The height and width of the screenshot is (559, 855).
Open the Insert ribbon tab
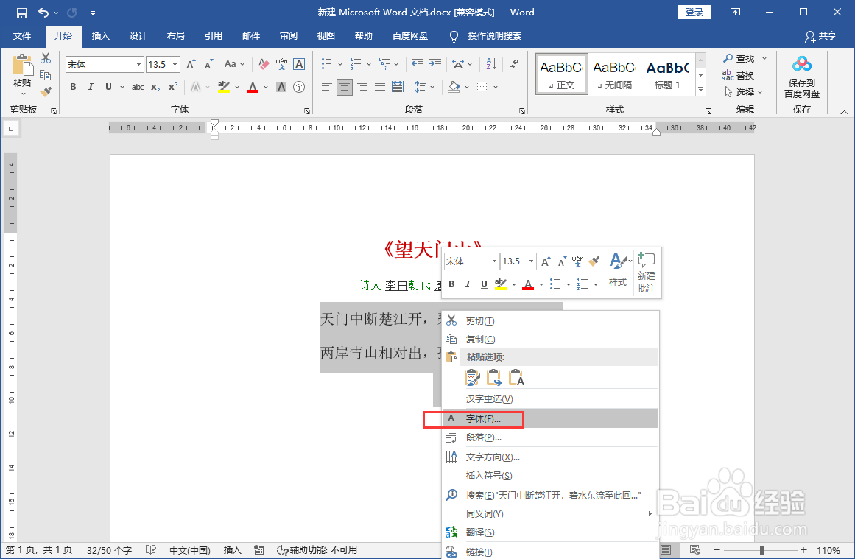coord(100,36)
